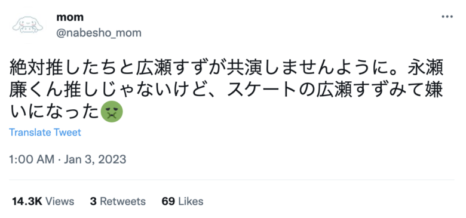The height and width of the screenshot is (218, 466).
Task: Show the 69 Likes list
Action: [x=182, y=201]
